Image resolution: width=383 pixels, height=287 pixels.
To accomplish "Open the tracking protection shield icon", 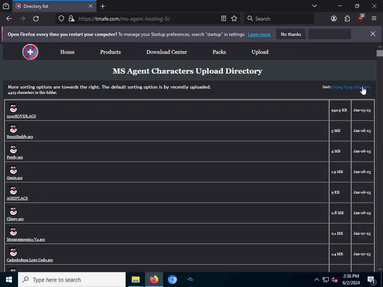I will [61, 19].
